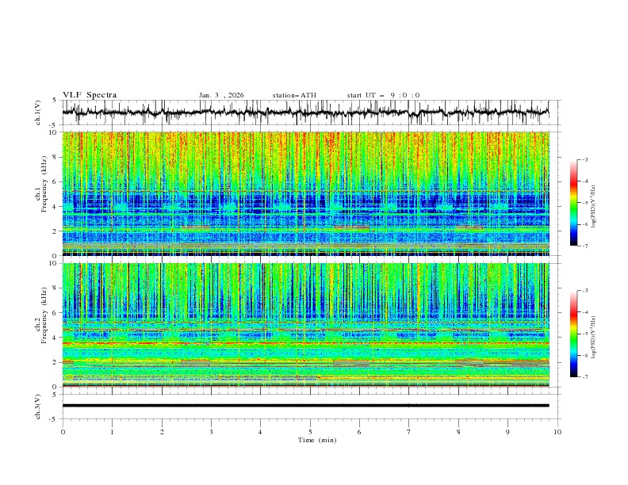
Task: Click inside the ch.2 spectrogram panel
Action: [x=305, y=325]
